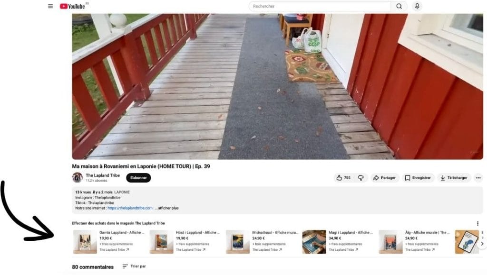
Task: Open the hamburger guide menu
Action: (x=50, y=6)
